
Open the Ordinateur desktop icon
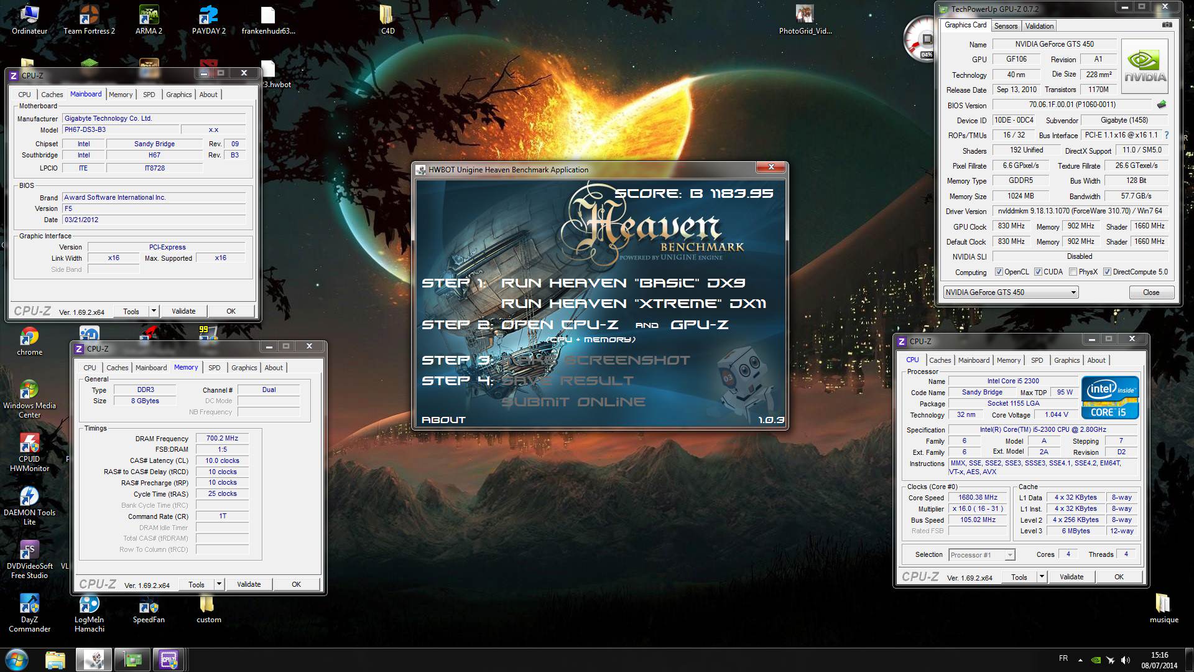pyautogui.click(x=29, y=19)
